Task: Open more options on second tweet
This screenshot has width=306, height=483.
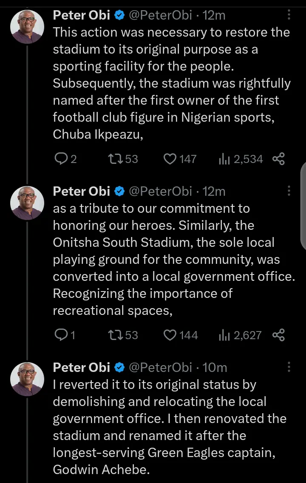Action: [x=289, y=191]
